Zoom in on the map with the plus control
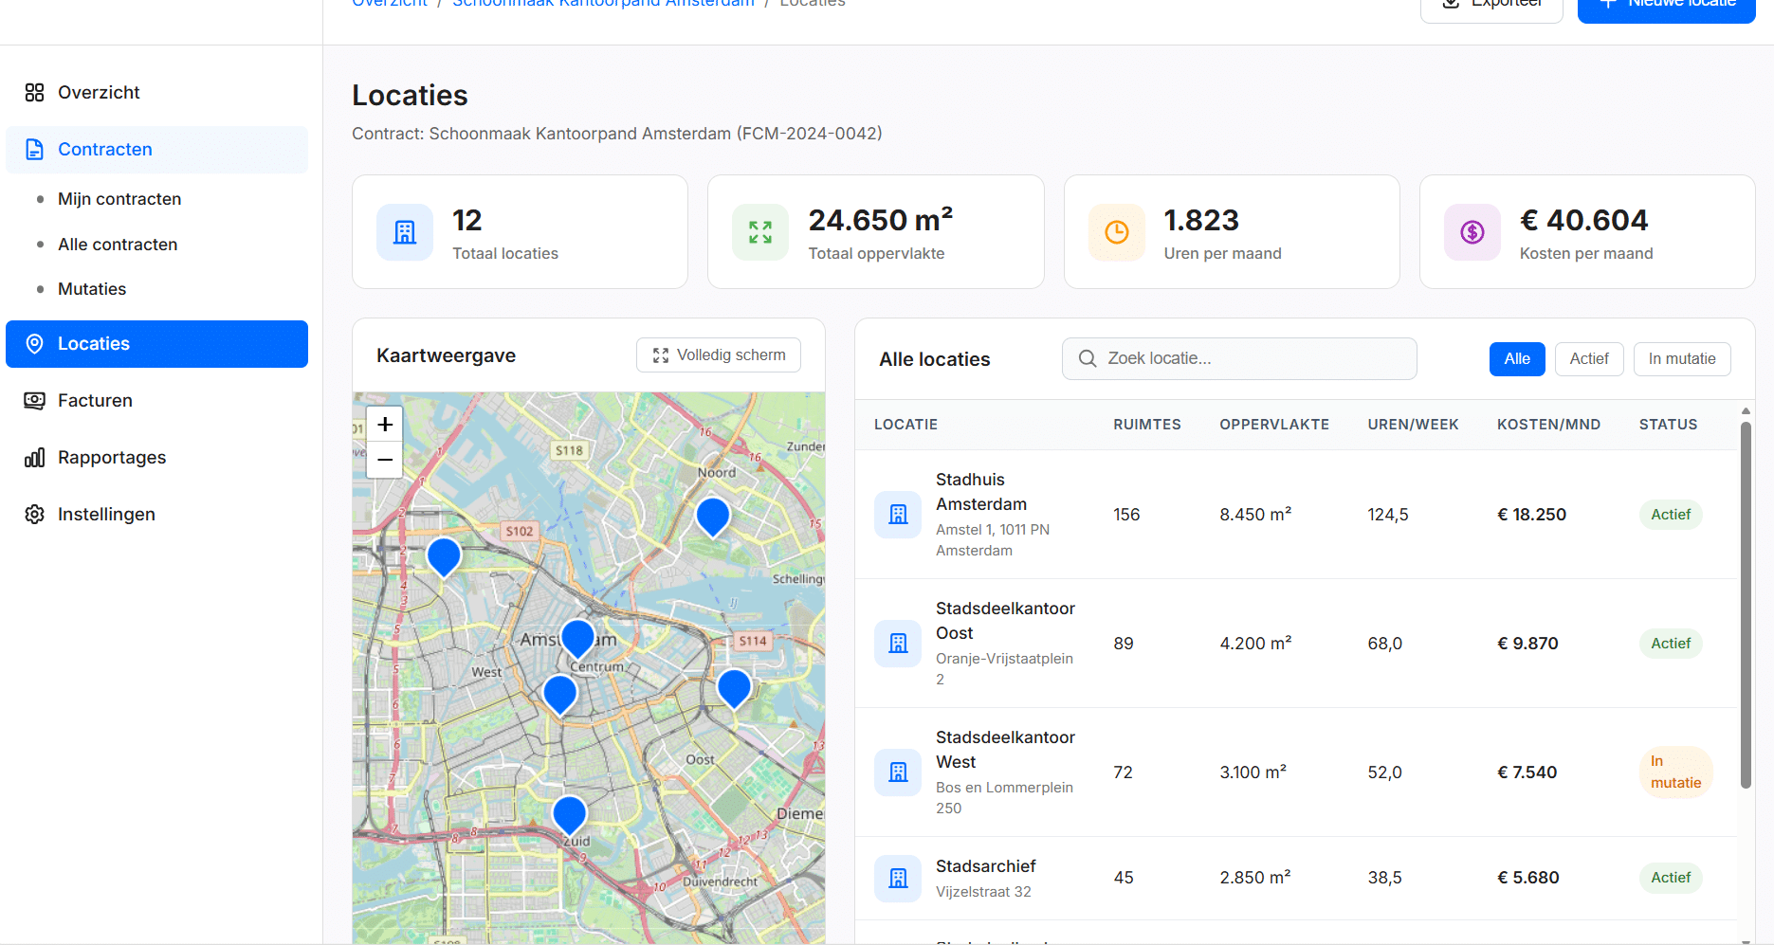 [384, 425]
